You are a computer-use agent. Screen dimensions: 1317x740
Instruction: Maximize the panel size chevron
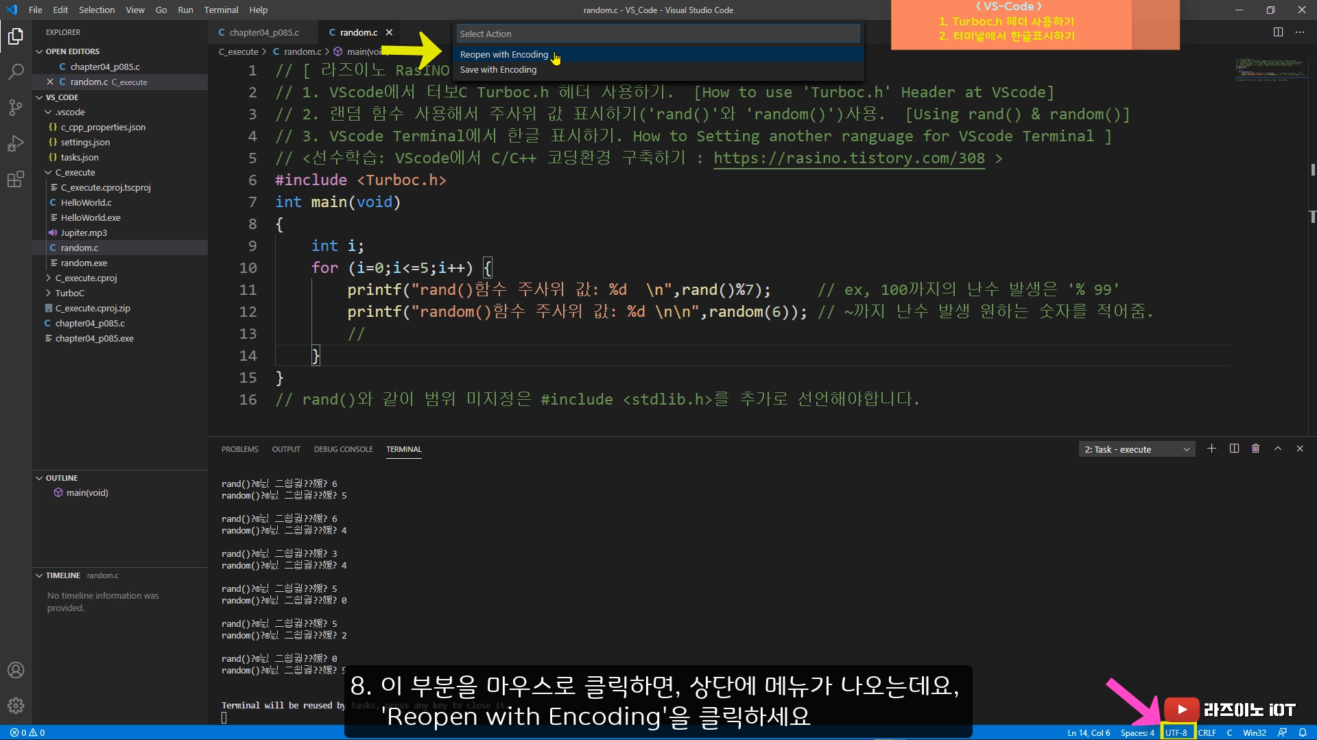pyautogui.click(x=1278, y=449)
